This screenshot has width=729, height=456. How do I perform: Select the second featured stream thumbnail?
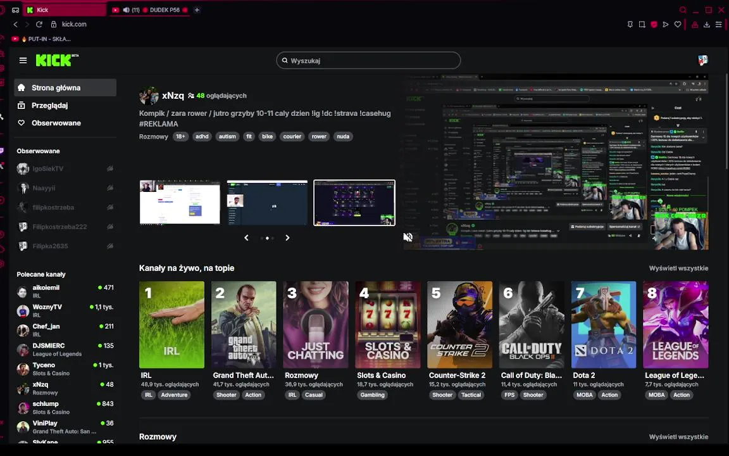267,203
